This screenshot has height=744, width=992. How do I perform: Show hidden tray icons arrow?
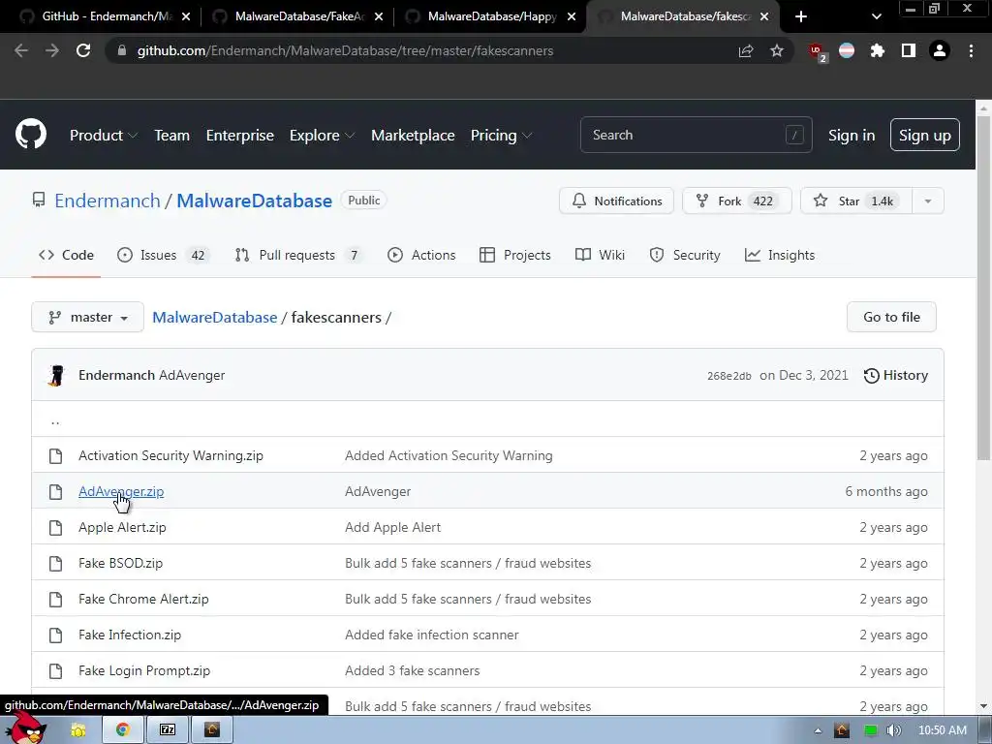(818, 730)
